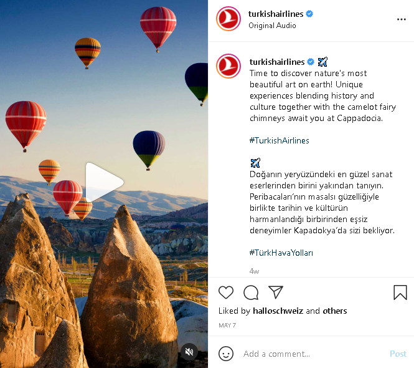Unmute the video with speaker icon

pos(189,352)
